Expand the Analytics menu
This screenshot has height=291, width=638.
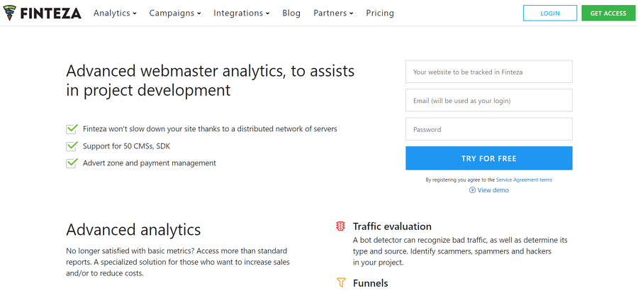click(x=115, y=13)
